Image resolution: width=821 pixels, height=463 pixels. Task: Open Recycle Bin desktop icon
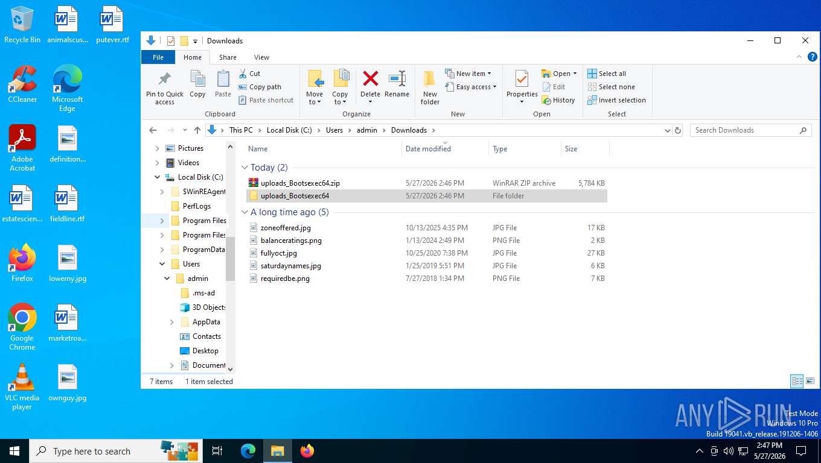(22, 25)
